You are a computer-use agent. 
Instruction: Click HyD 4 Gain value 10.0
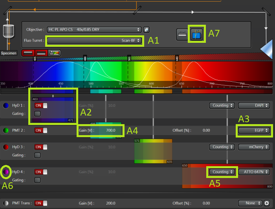pos(112,172)
